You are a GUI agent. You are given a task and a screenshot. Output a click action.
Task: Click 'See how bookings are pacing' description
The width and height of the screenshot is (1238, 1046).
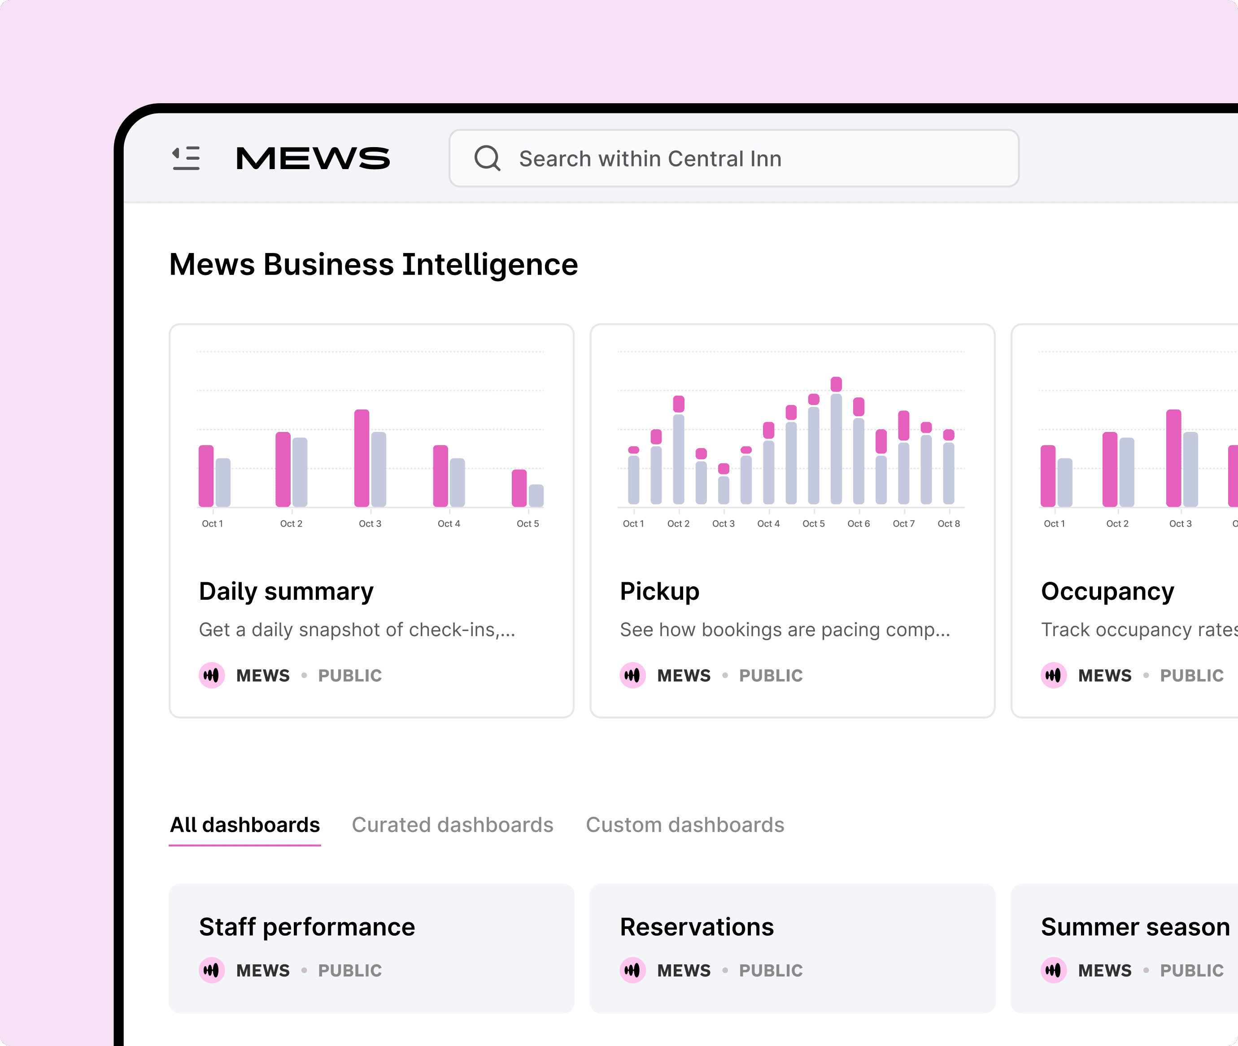(785, 630)
